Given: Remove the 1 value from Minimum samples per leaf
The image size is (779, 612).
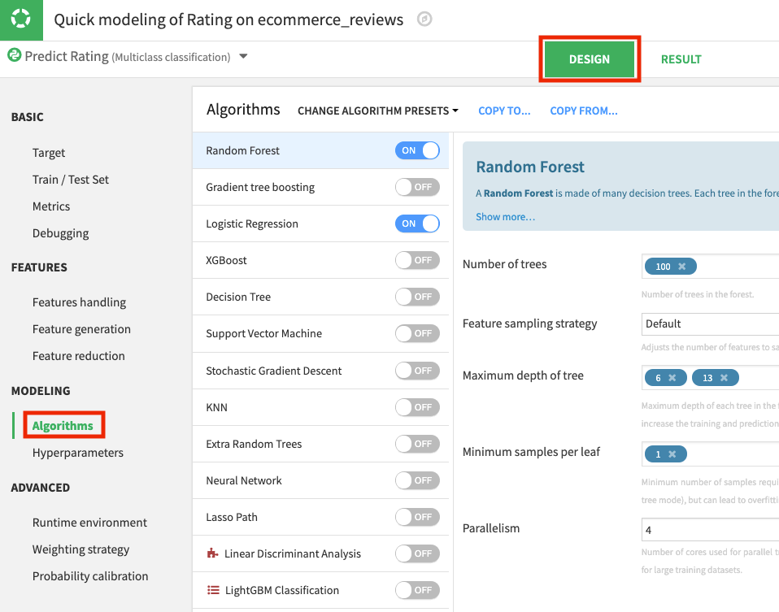Looking at the screenshot, I should click(x=672, y=454).
